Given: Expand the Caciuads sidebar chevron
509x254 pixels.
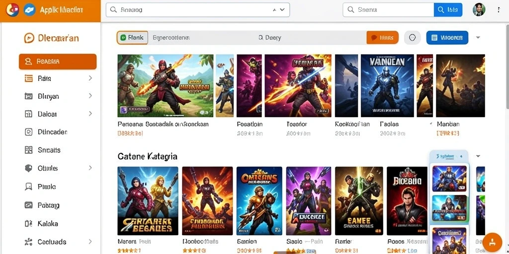Looking at the screenshot, I should [x=90, y=242].
